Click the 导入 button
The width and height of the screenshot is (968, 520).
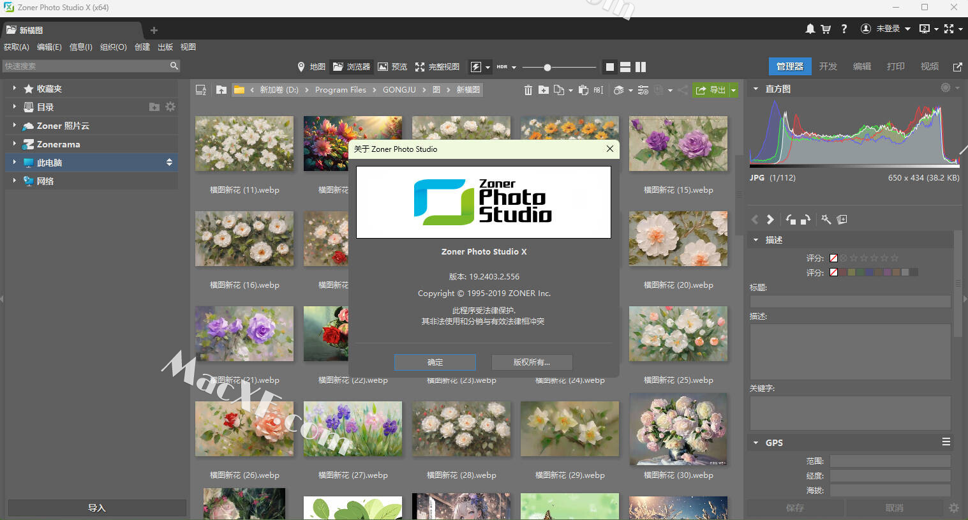tap(97, 508)
